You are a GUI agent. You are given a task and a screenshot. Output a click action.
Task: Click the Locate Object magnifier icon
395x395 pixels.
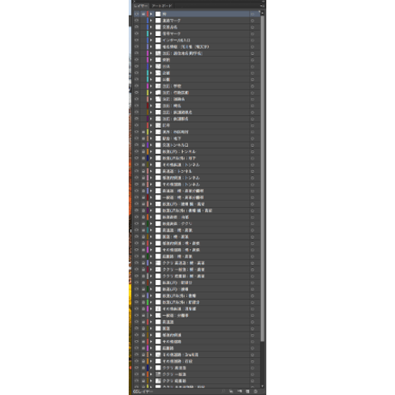pyautogui.click(x=223, y=392)
